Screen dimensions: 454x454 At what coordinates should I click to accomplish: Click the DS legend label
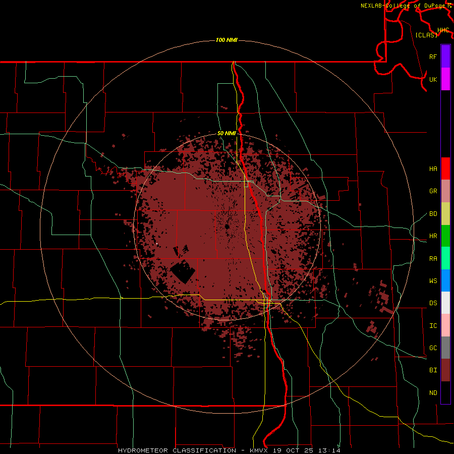tap(433, 303)
